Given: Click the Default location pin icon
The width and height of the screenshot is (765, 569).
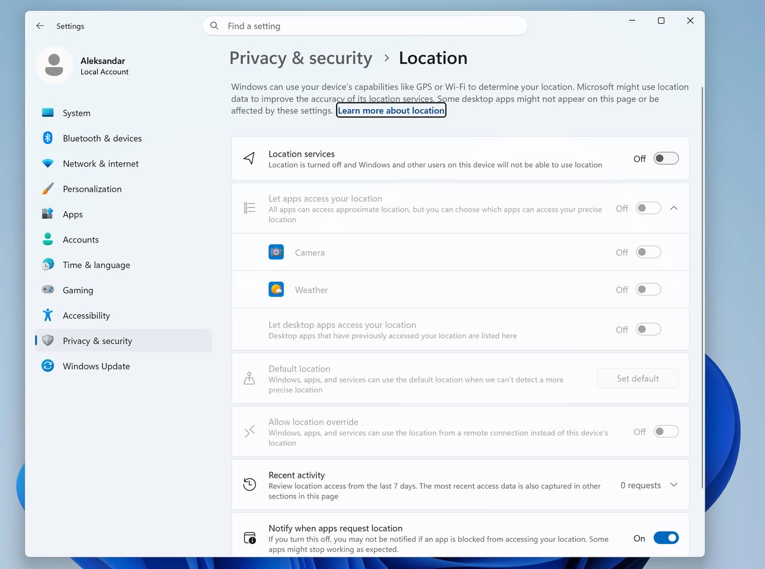Looking at the screenshot, I should pos(249,378).
